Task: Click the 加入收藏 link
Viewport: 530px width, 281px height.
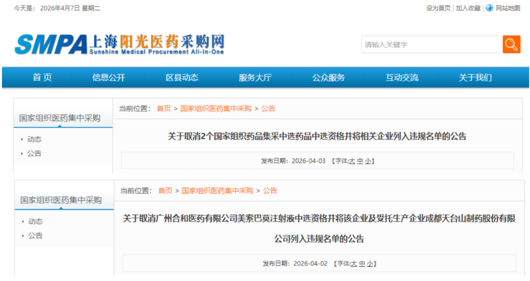Action: (x=468, y=8)
